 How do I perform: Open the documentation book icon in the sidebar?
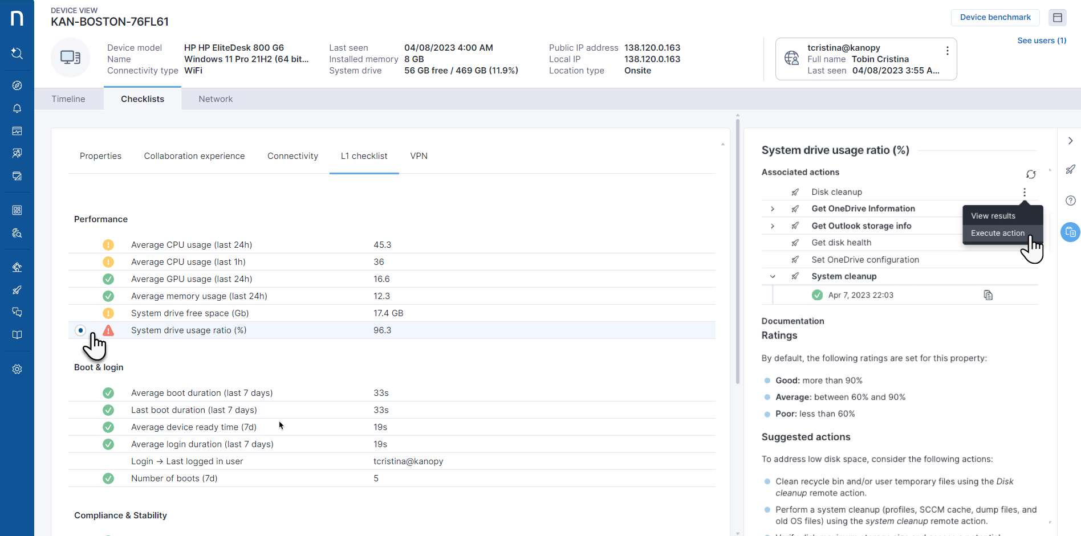17,335
